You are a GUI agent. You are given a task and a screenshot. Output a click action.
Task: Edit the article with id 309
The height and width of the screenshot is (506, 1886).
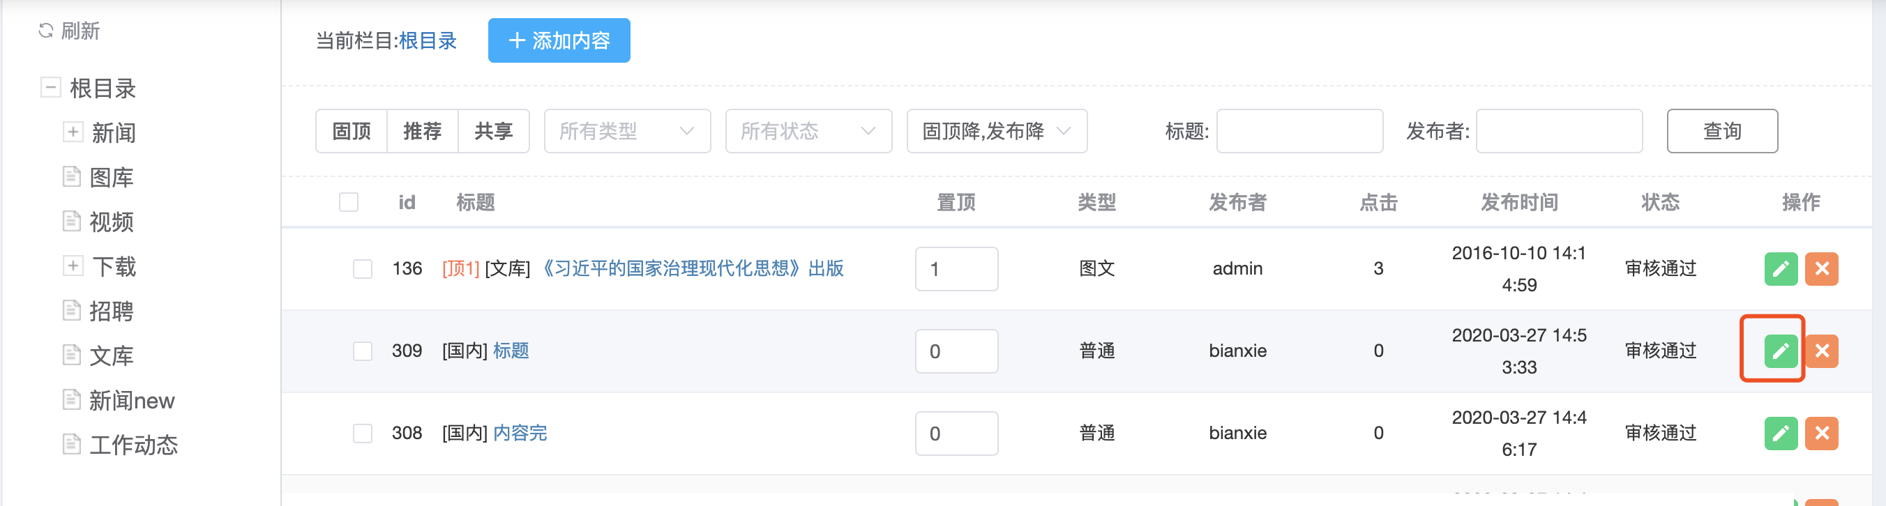(1781, 351)
